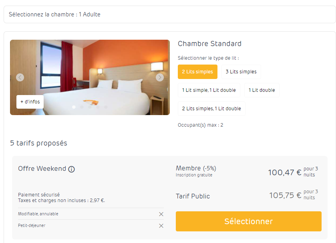336x243 pixels.
Task: Click the X icon next to Modifiable, annulable
Action: [161, 214]
